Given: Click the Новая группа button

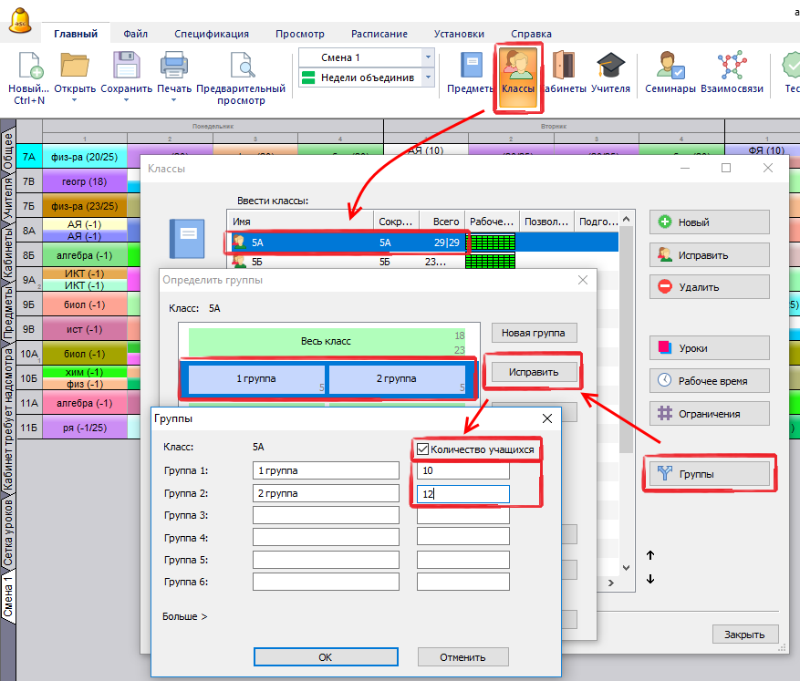Looking at the screenshot, I should (534, 333).
